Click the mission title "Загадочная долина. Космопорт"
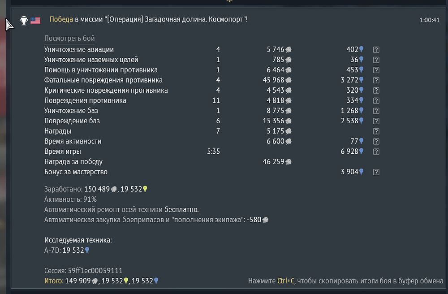The image size is (448, 294). [x=195, y=20]
